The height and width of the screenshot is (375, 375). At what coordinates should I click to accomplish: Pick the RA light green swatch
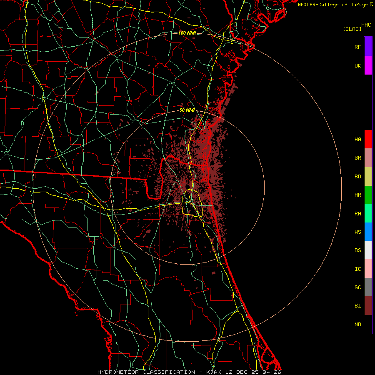point(368,213)
